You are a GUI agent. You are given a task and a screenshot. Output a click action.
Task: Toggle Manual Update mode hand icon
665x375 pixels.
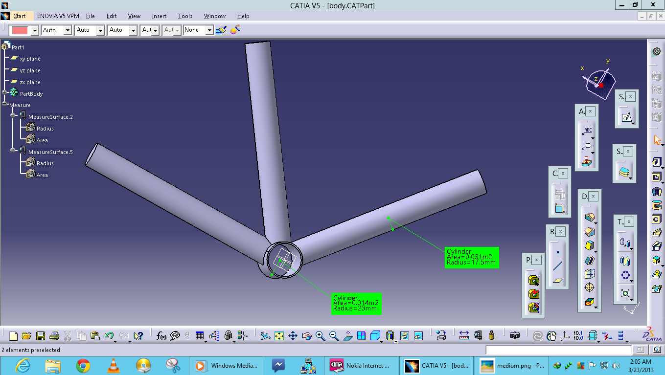(x=551, y=336)
